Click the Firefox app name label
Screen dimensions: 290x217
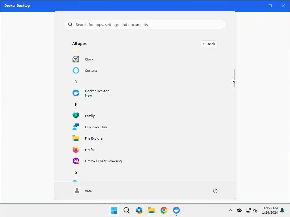click(90, 150)
